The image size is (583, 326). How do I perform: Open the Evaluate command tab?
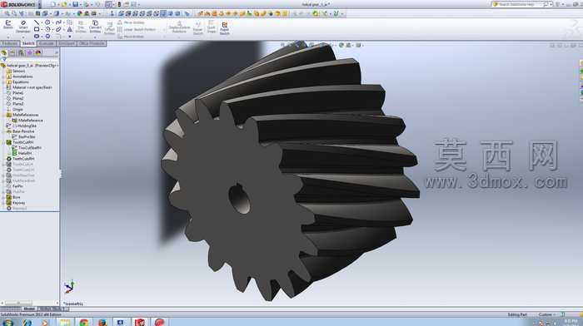coord(47,43)
